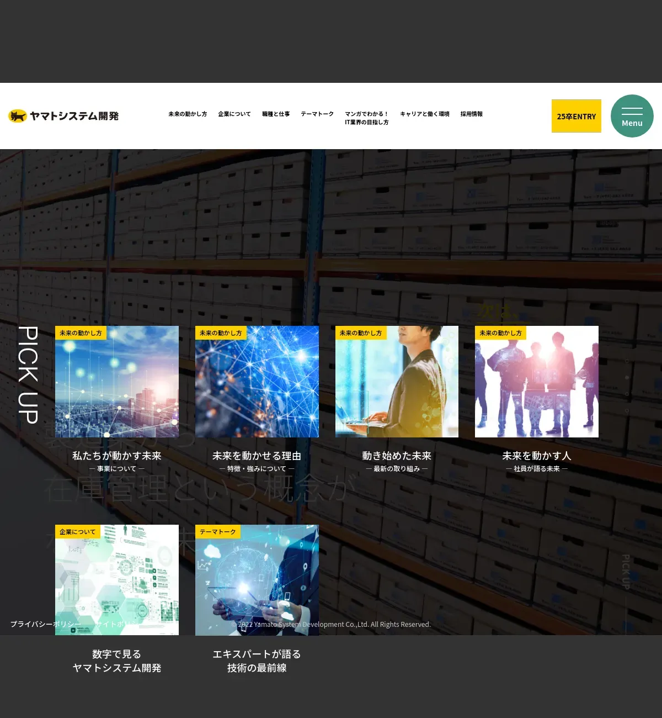Open the 職種と仕事 nav item
The image size is (662, 718).
[x=276, y=114]
